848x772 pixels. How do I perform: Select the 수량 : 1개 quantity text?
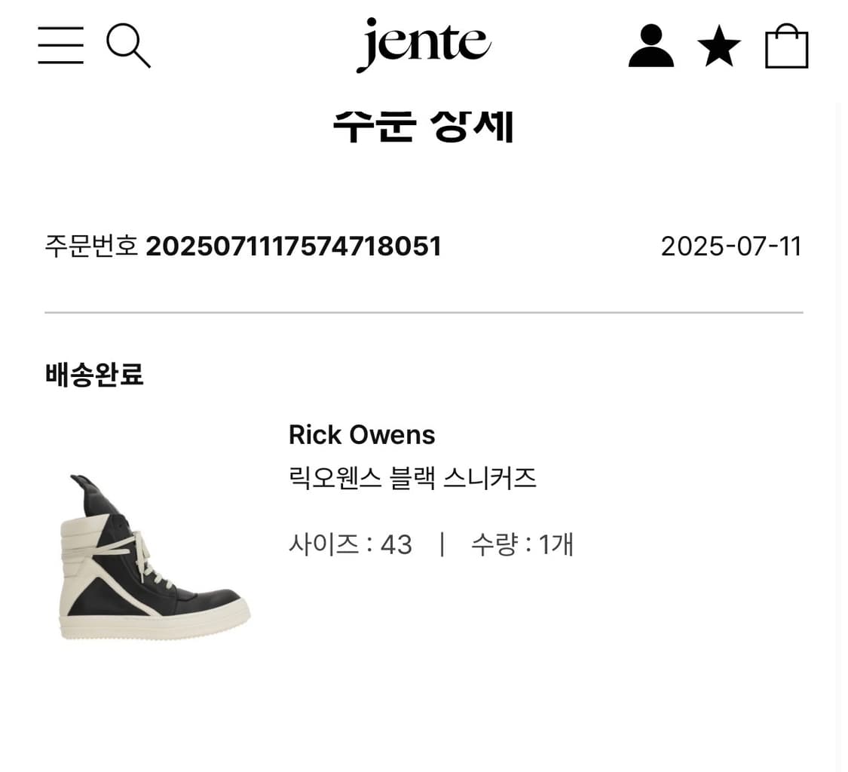(522, 544)
